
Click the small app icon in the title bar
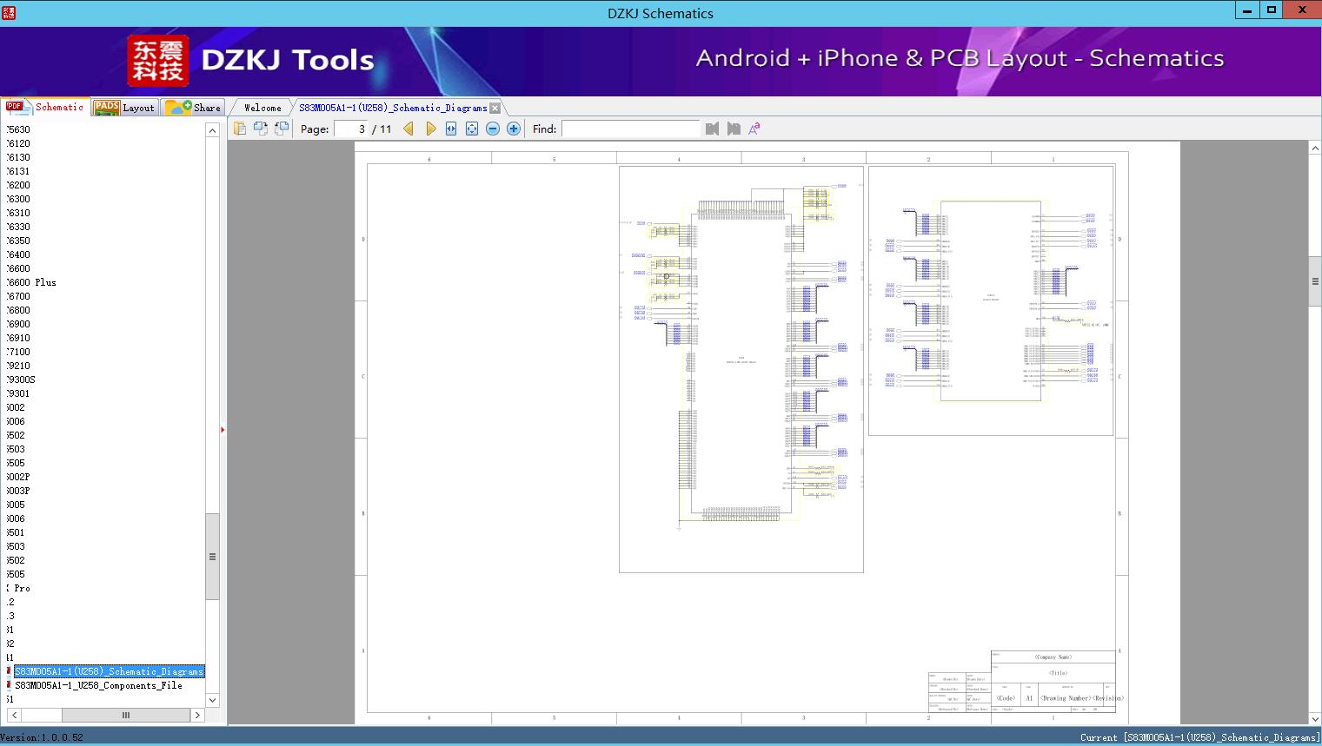pyautogui.click(x=10, y=12)
